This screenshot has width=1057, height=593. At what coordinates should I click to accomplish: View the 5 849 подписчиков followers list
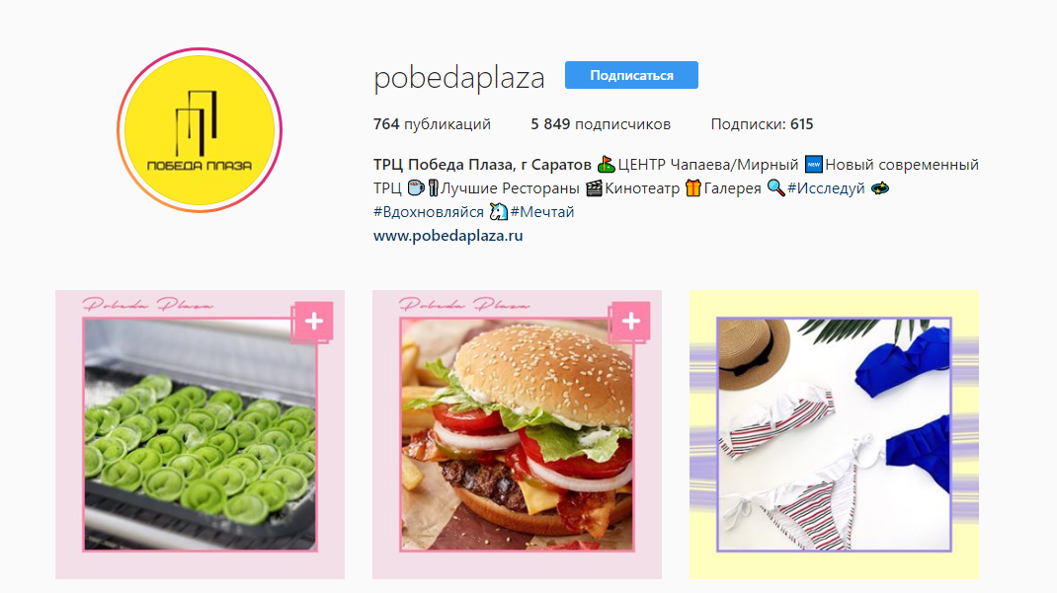point(600,124)
